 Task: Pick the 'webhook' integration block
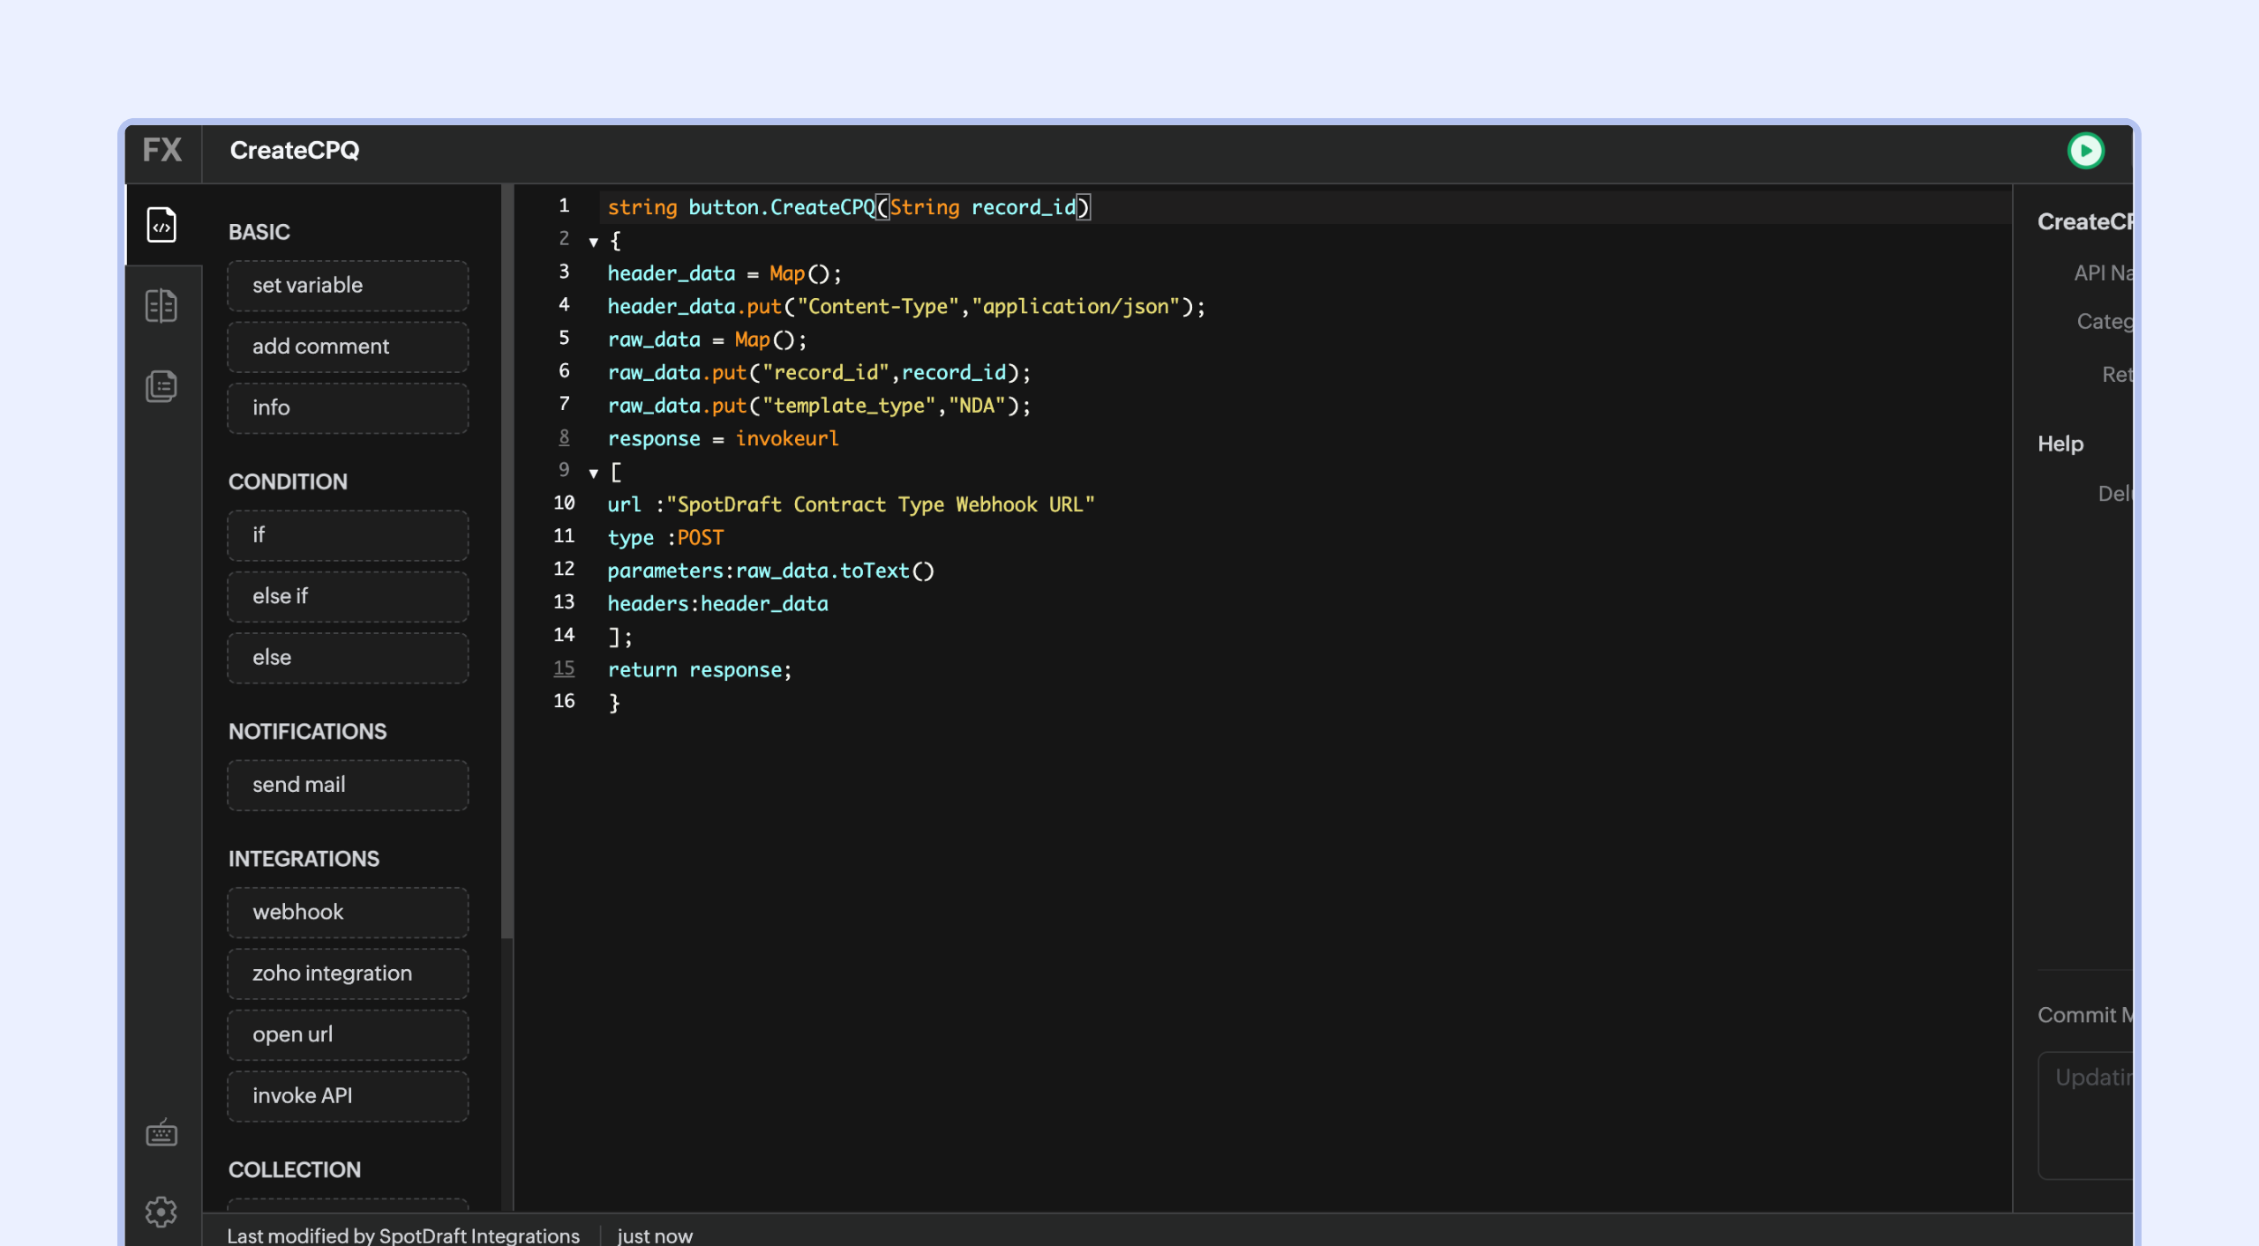point(348,912)
